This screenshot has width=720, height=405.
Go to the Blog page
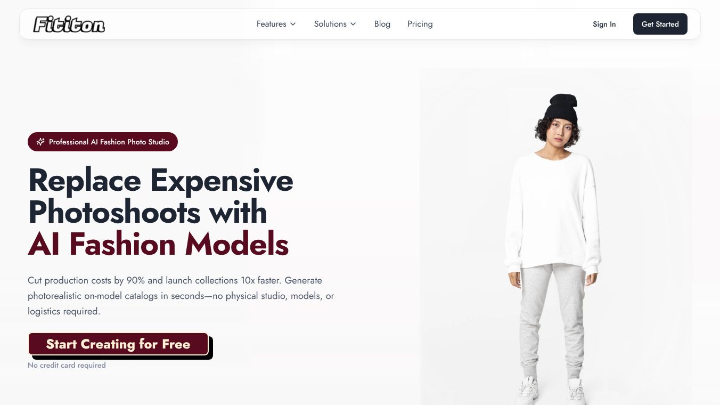pyautogui.click(x=382, y=24)
